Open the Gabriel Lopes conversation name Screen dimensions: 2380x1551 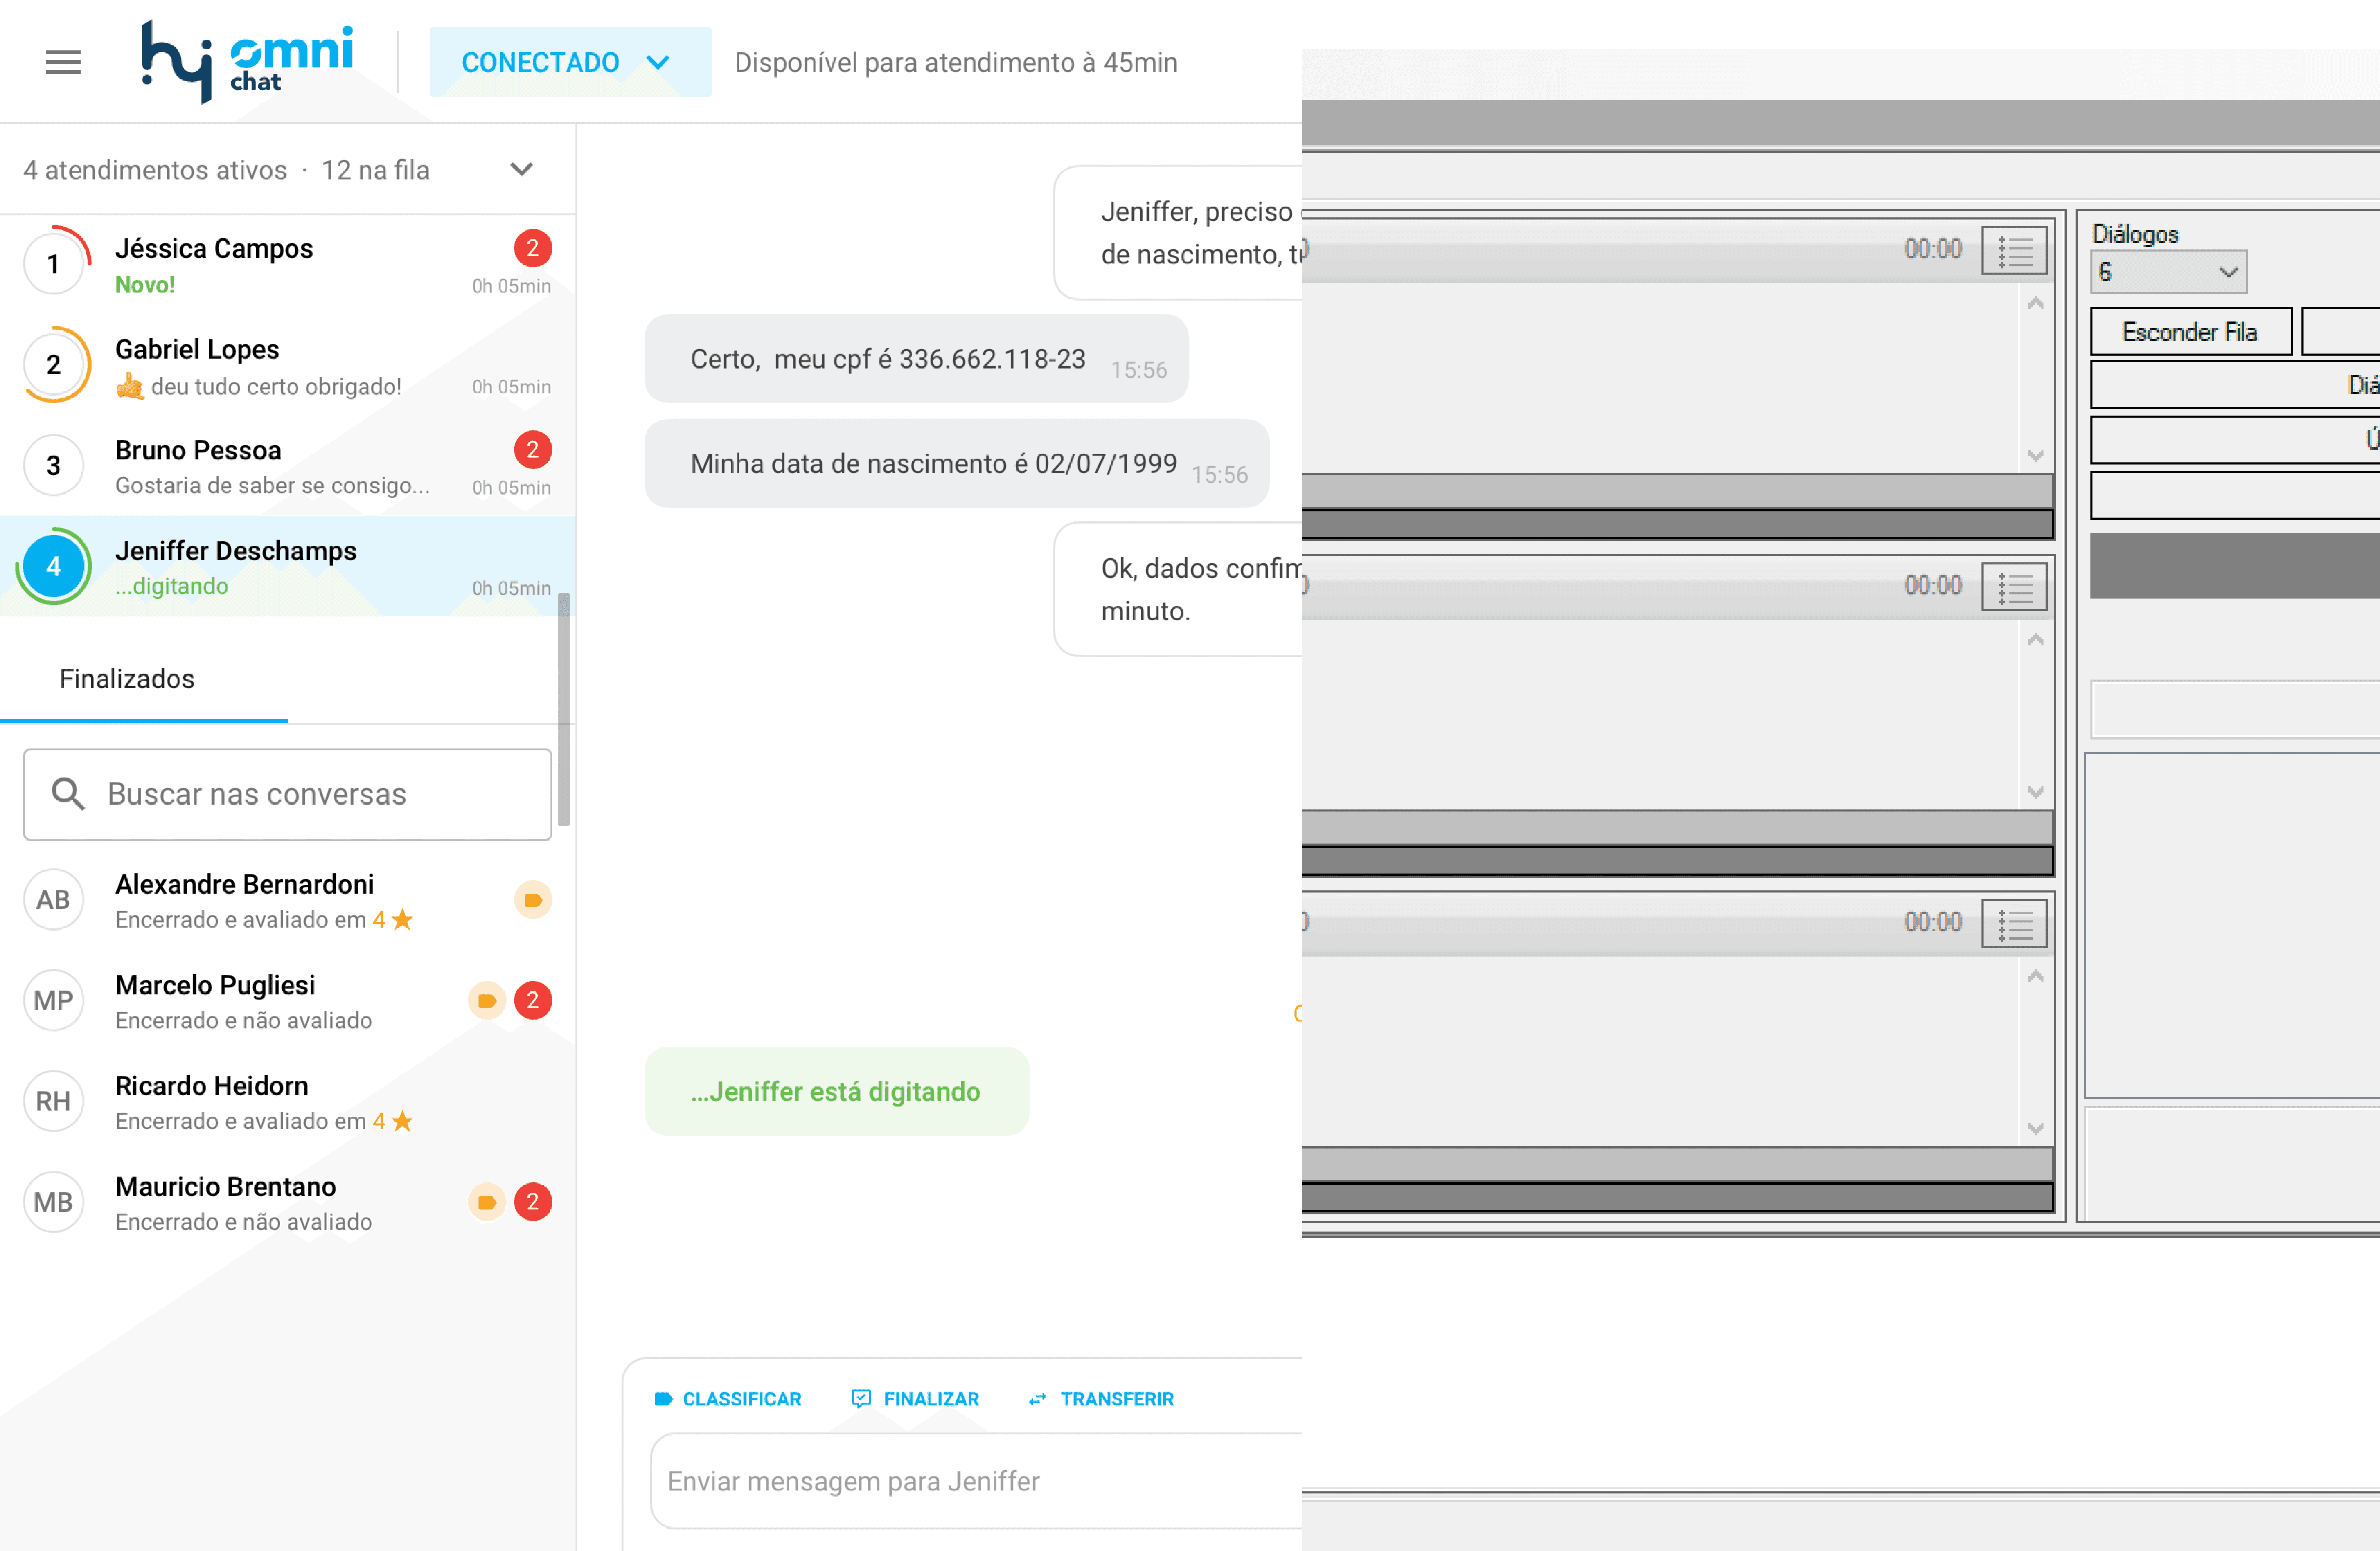197,349
